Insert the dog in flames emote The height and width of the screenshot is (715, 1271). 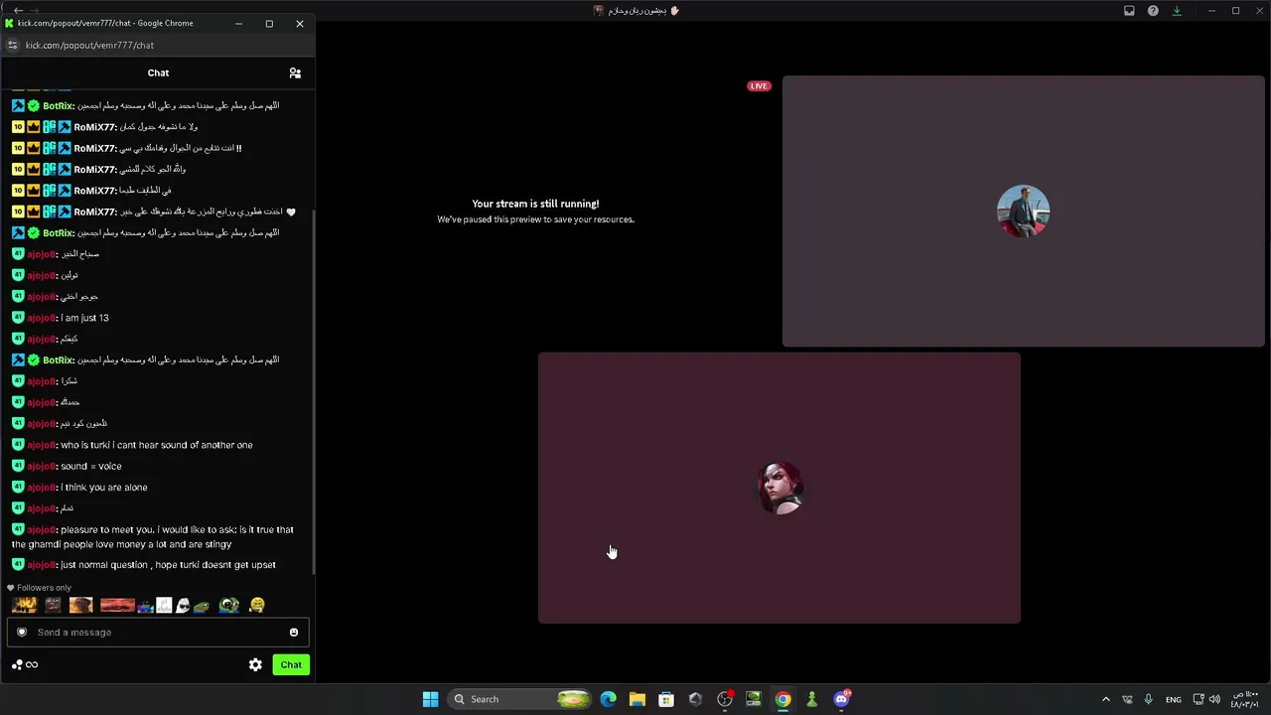81,605
